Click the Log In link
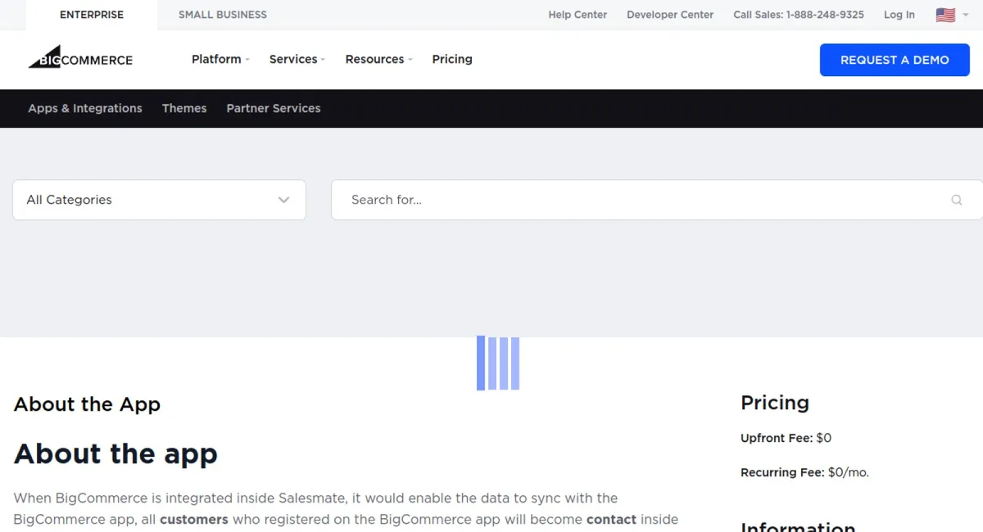The width and height of the screenshot is (983, 532). (x=899, y=15)
